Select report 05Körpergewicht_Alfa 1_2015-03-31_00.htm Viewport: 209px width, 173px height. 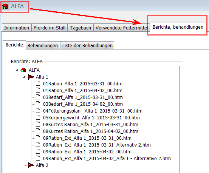[91, 117]
